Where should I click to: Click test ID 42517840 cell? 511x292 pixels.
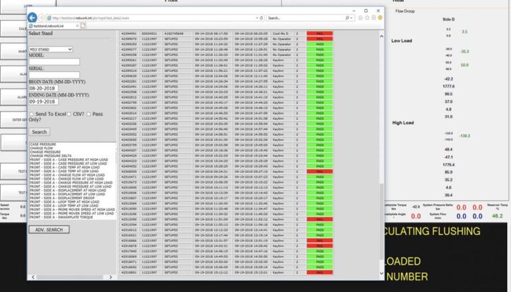click(x=128, y=251)
